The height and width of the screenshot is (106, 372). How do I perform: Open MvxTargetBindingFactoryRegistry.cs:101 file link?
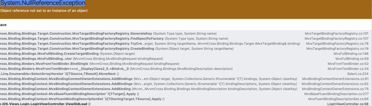[x=337, y=33]
